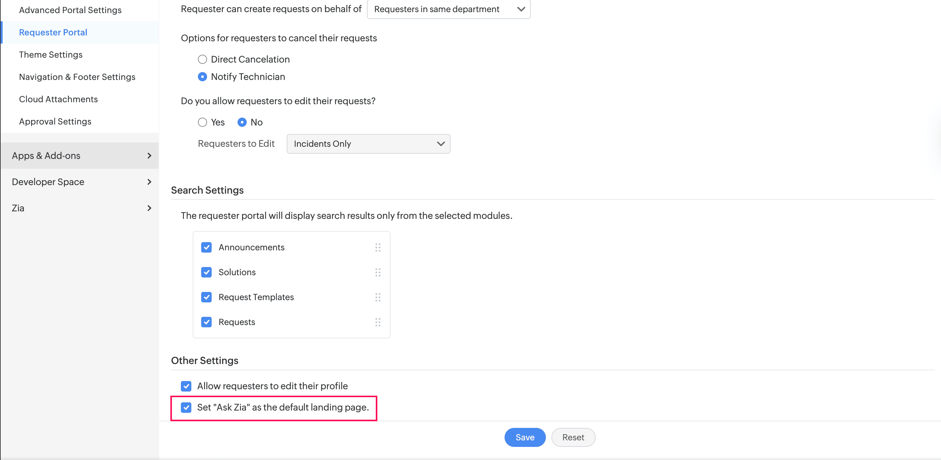Disable 'Set Ask Zia as default landing page'
The image size is (941, 460).
click(x=186, y=407)
